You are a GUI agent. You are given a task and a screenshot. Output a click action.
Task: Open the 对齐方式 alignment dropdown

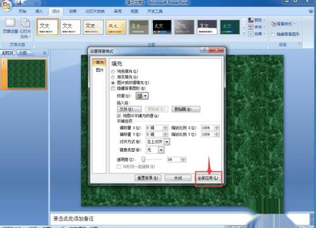click(x=167, y=142)
